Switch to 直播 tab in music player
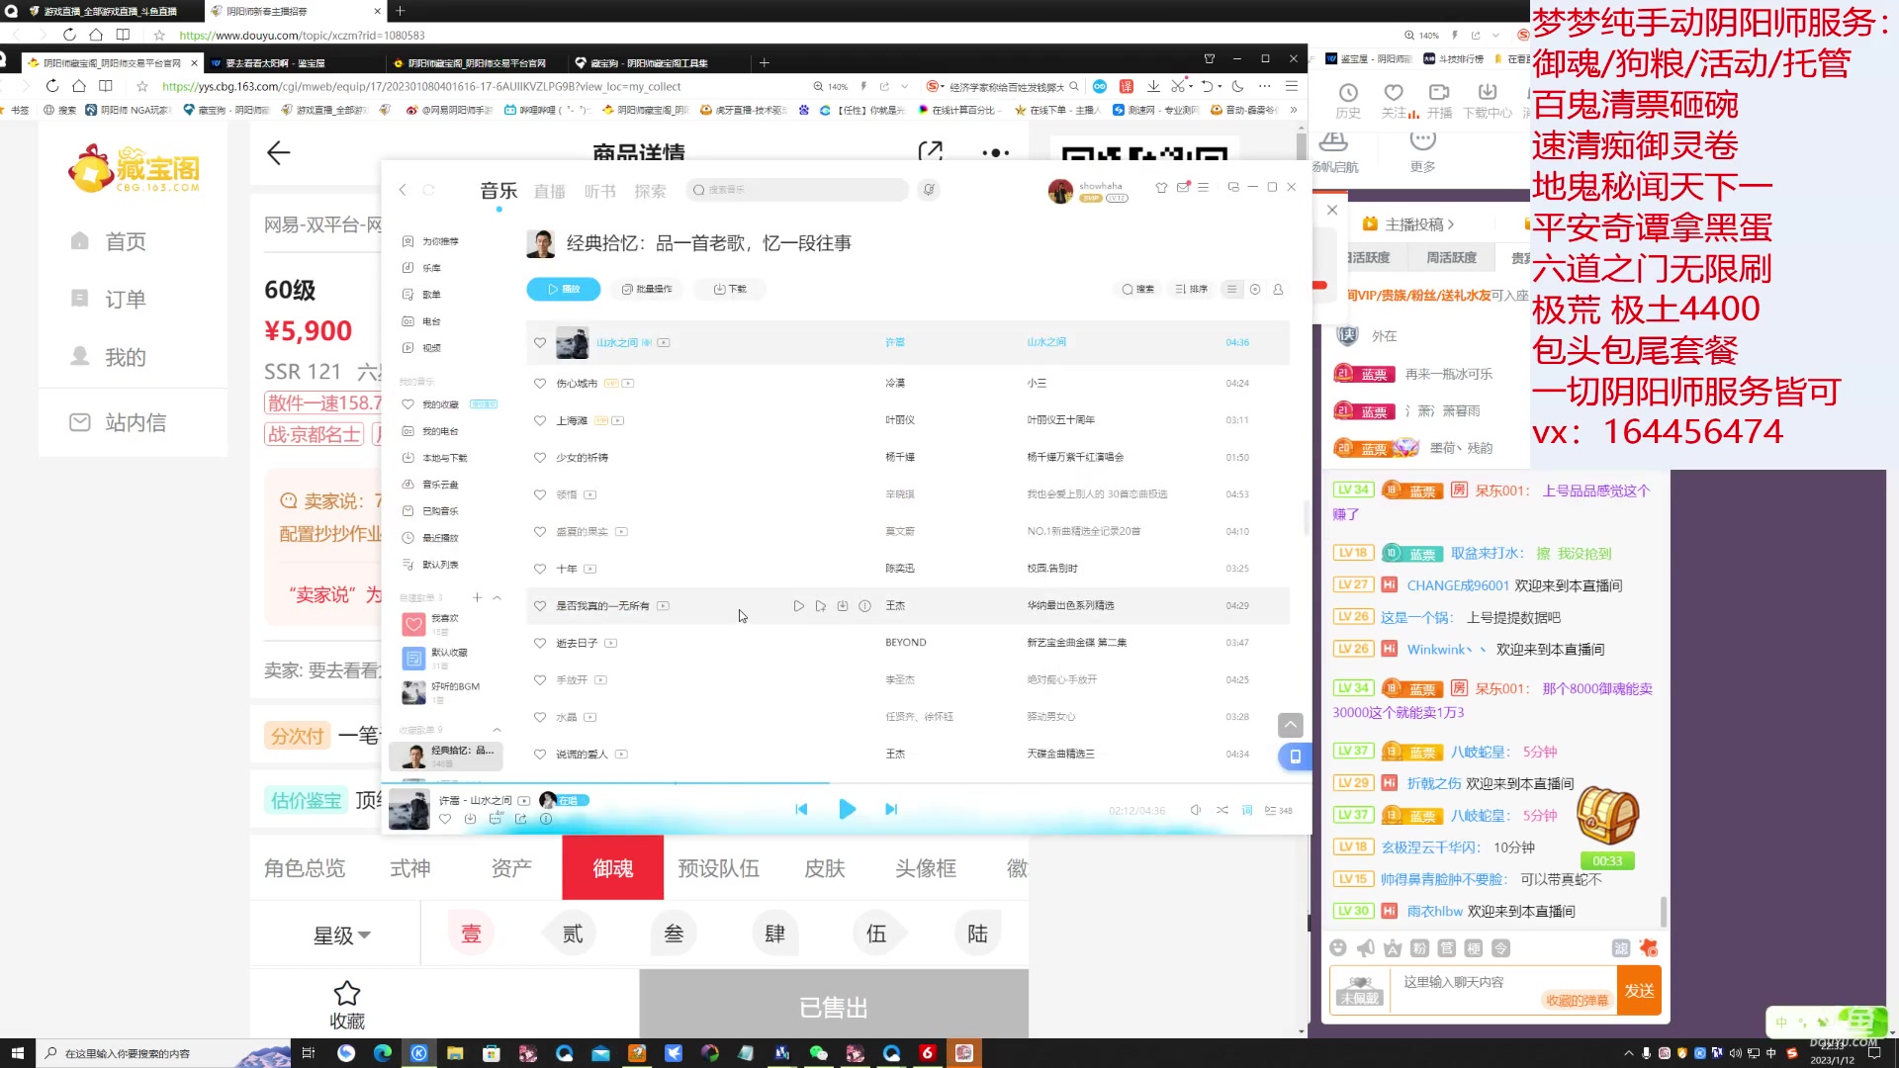The width and height of the screenshot is (1899, 1068). pos(550,192)
